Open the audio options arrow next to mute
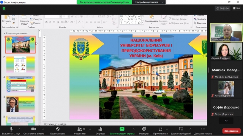The width and height of the screenshot is (243, 136). pos(19,129)
